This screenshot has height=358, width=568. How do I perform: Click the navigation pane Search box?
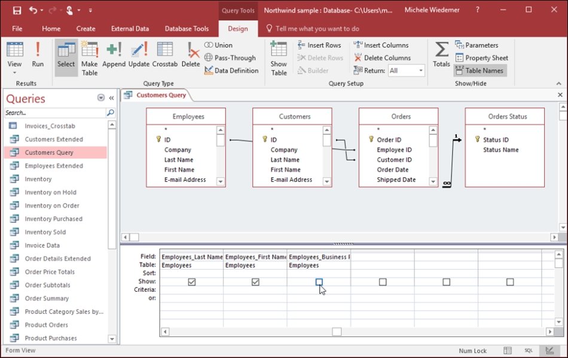[x=55, y=113]
